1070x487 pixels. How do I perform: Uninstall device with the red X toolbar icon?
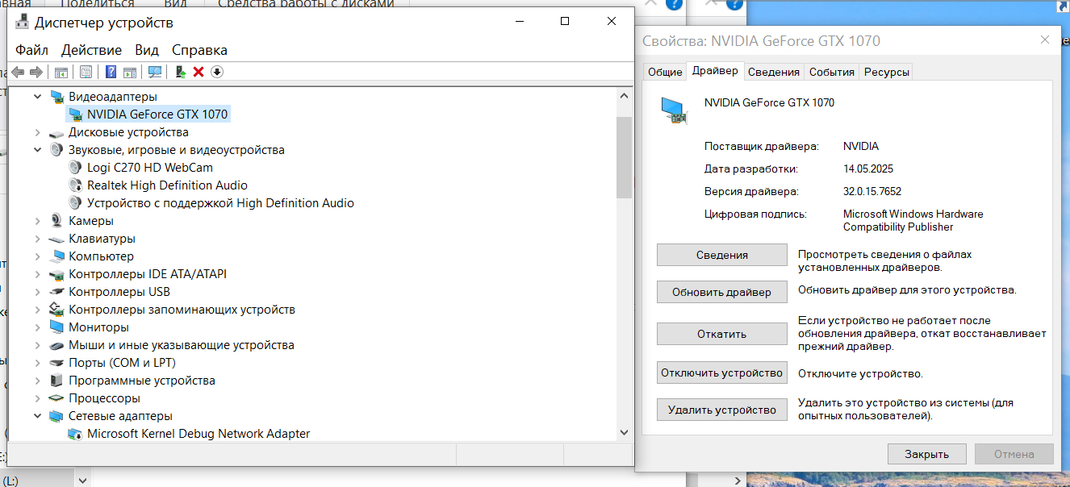tap(199, 72)
